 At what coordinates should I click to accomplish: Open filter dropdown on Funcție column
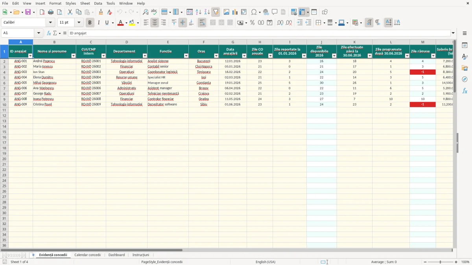(186, 56)
